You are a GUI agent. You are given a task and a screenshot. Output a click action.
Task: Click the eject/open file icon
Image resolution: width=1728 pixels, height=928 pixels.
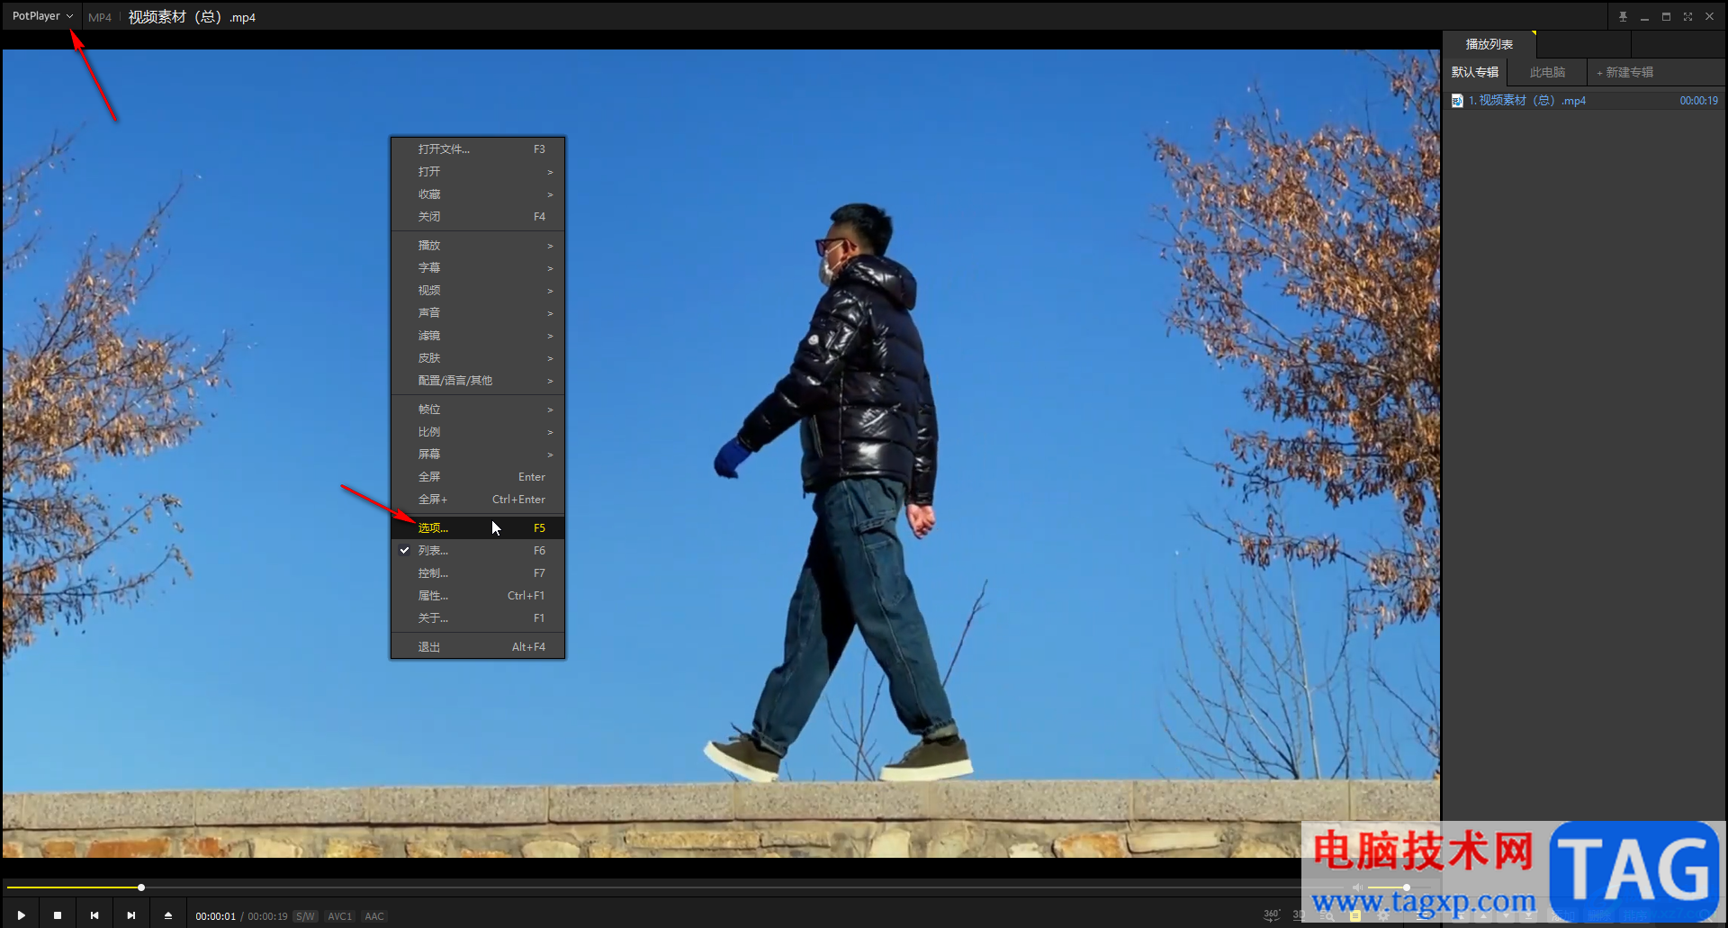(168, 915)
